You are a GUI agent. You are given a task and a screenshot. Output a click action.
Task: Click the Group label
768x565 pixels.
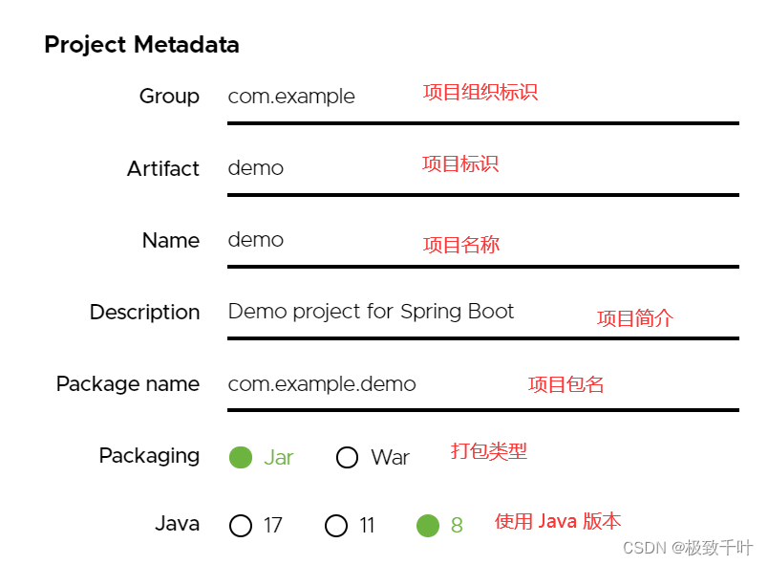(169, 97)
